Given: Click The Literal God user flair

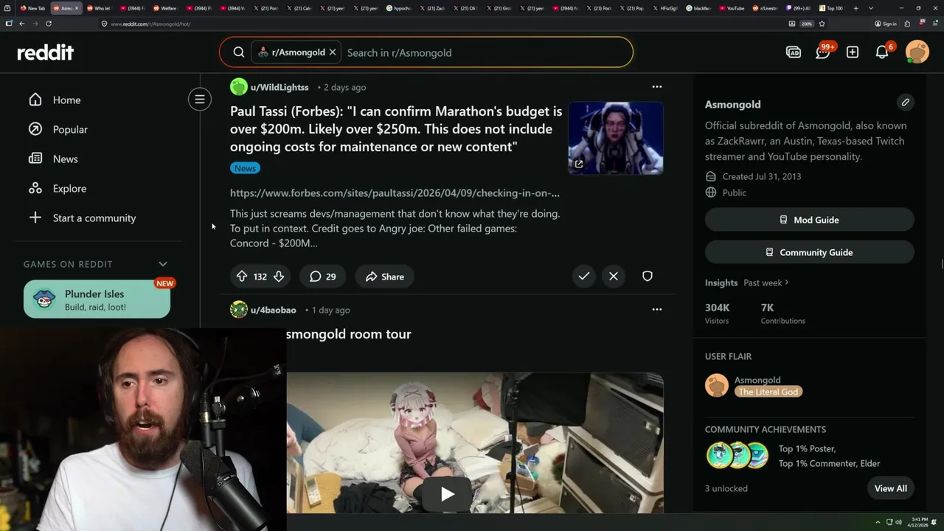Looking at the screenshot, I should click(x=768, y=392).
